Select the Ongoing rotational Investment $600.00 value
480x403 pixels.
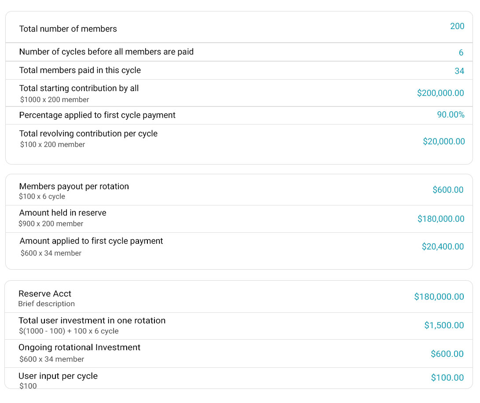click(x=447, y=354)
